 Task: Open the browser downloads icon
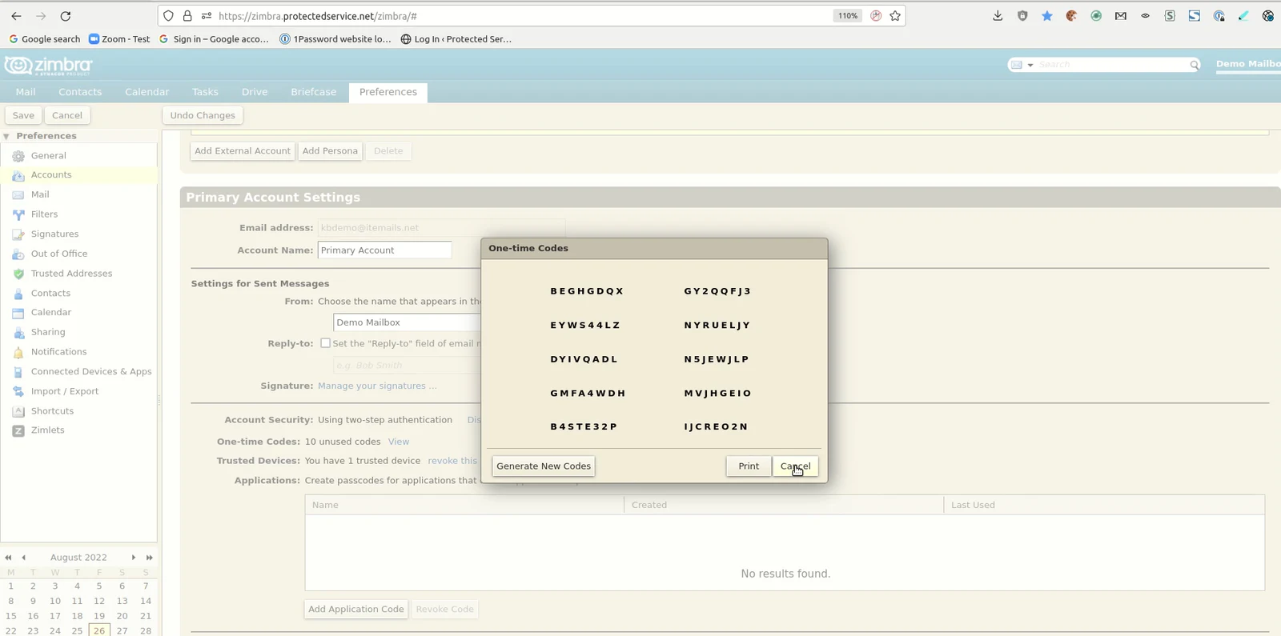(x=998, y=16)
